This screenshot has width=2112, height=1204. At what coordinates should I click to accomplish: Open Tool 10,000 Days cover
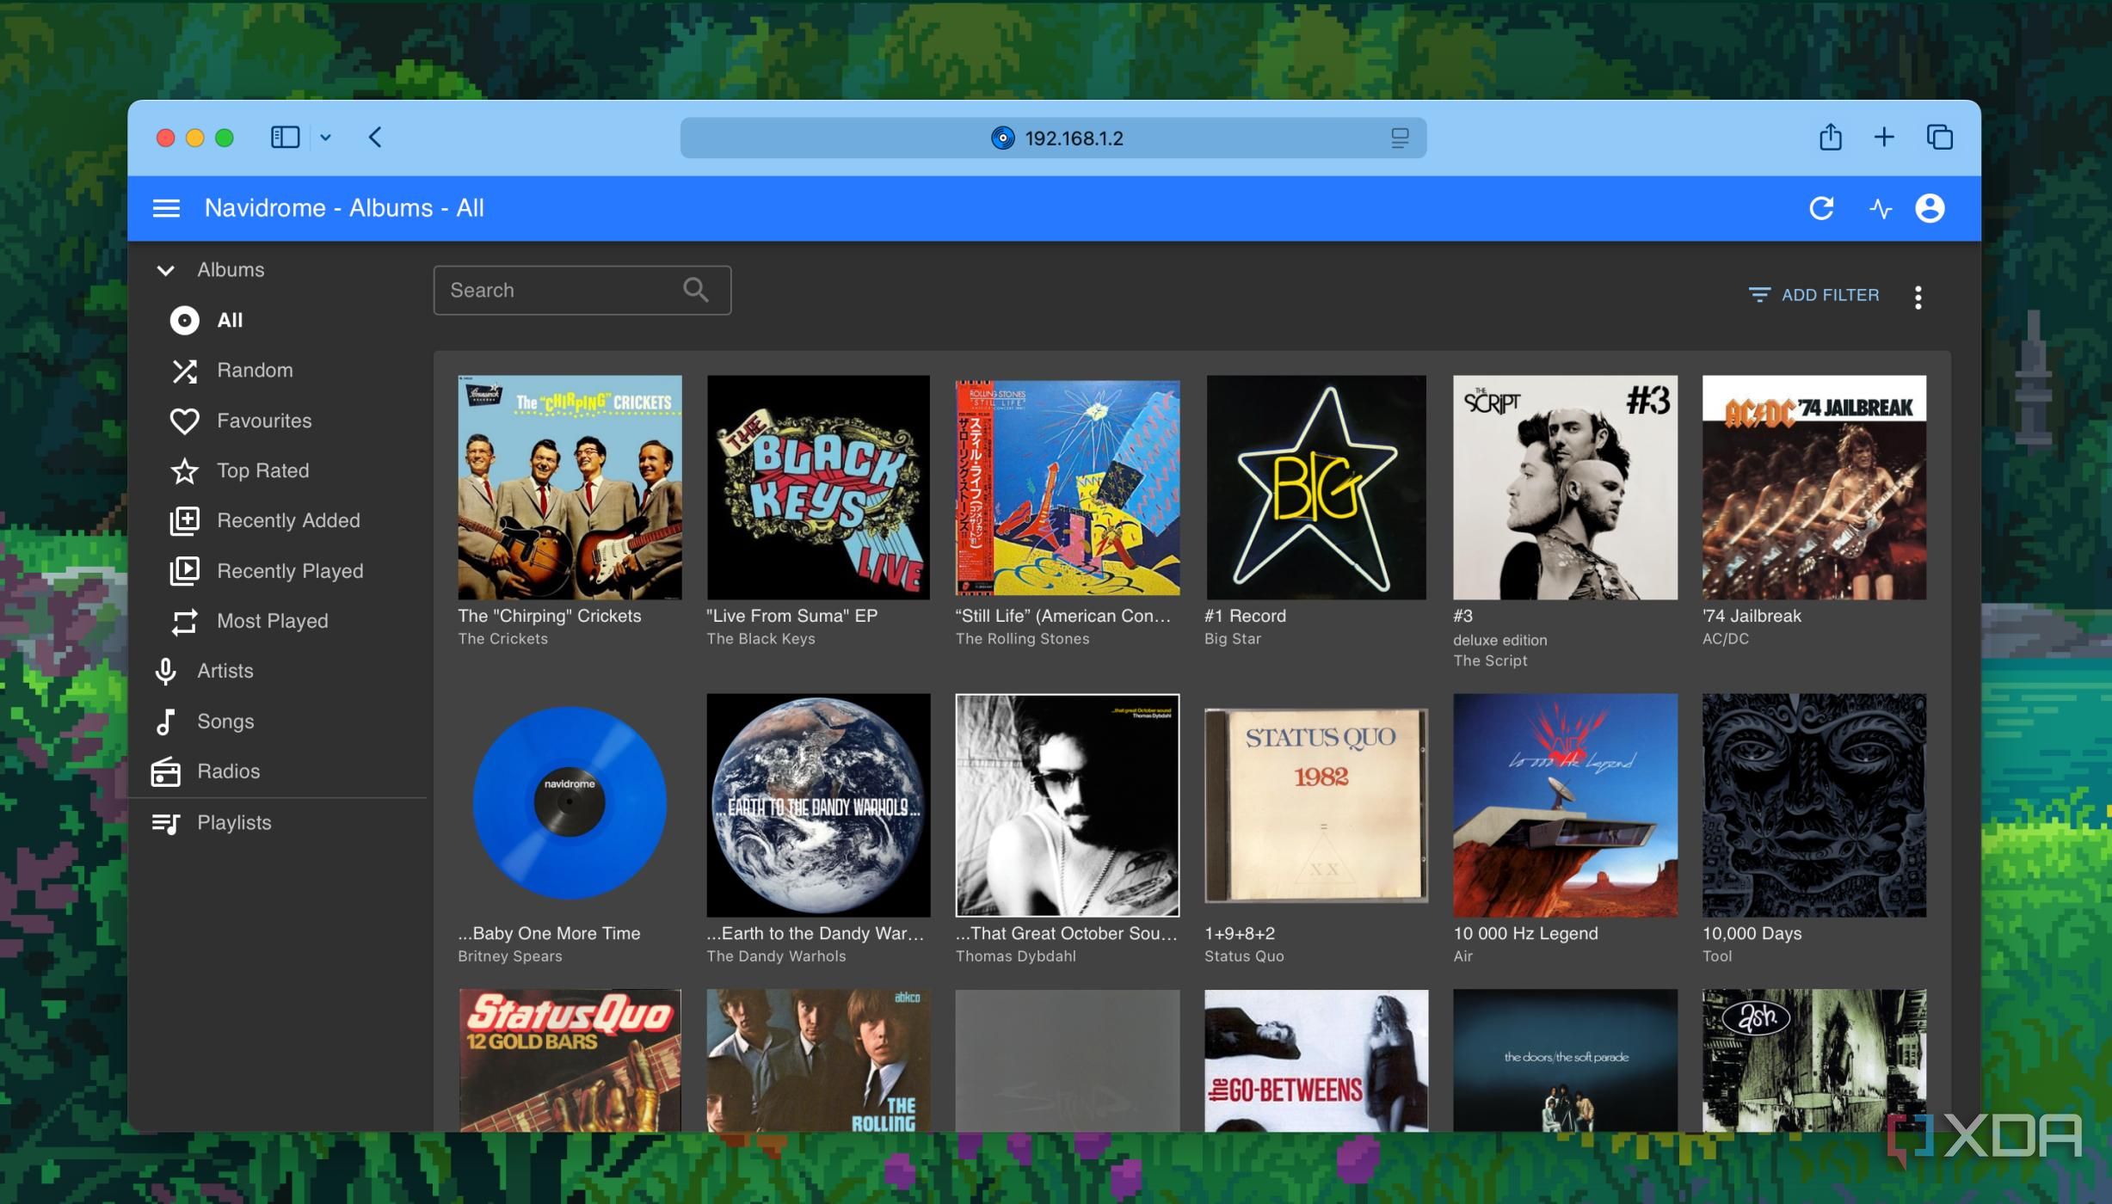[1813, 805]
